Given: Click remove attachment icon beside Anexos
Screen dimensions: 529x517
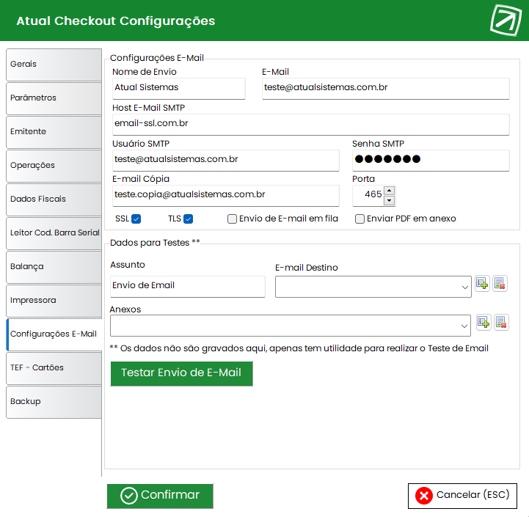Looking at the screenshot, I should tap(501, 323).
